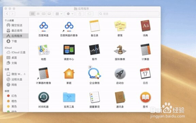Image resolution: width=196 pixels, height=123 pixels.
Task: Open the 国际象棋 Chess app
Action: [x=120, y=50]
